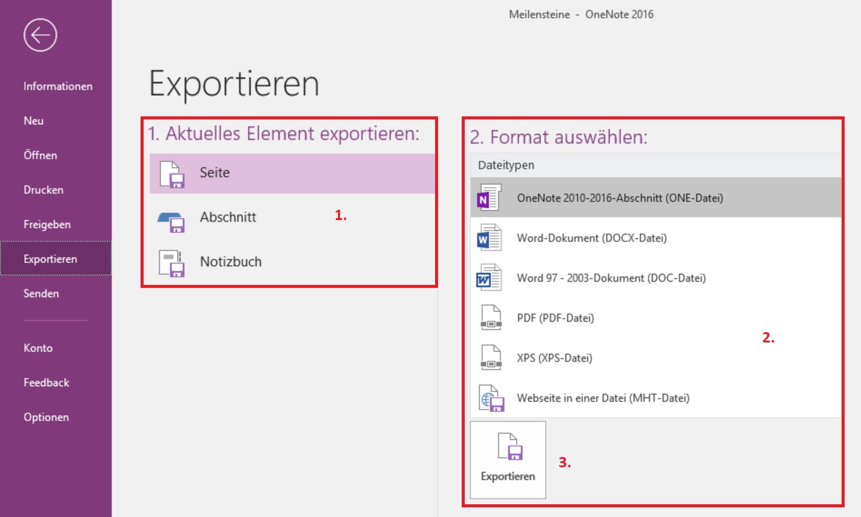The image size is (861, 517).
Task: Click the Notizbuch notebook icon
Action: [x=171, y=263]
